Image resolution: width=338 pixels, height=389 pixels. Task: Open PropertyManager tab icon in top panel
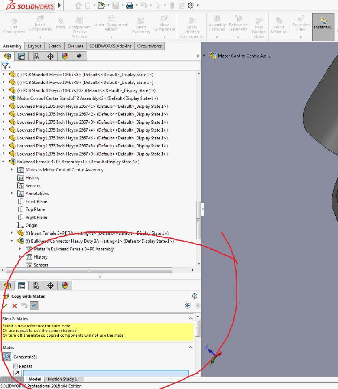[x=21, y=56]
